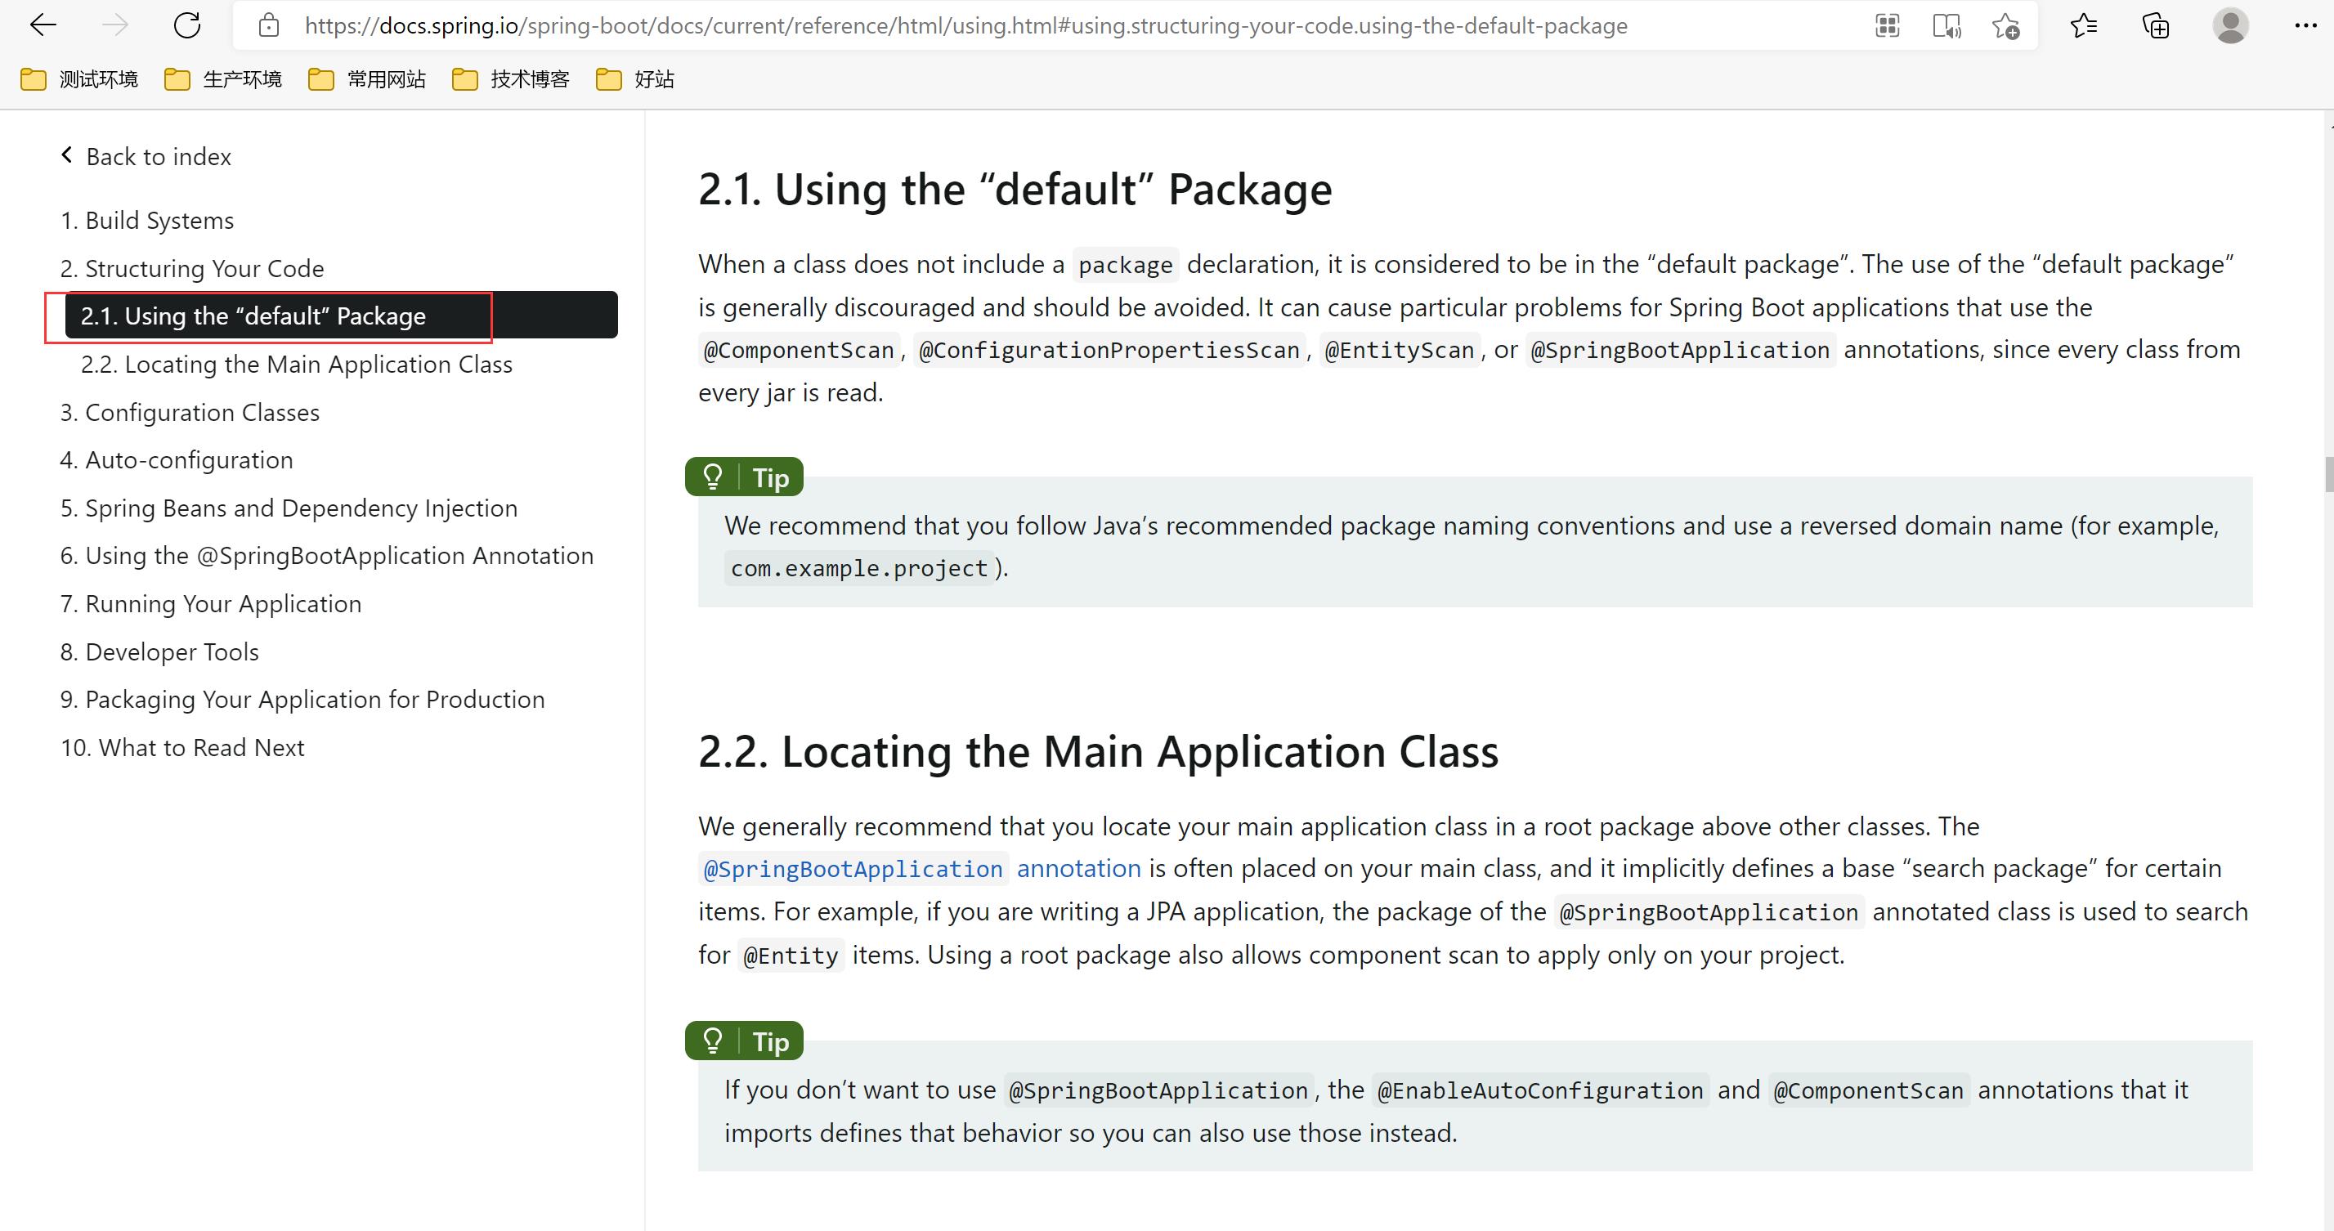Viewport: 2334px width, 1231px height.
Task: Click the page vertical scrollbar thumb
Action: click(x=2328, y=475)
